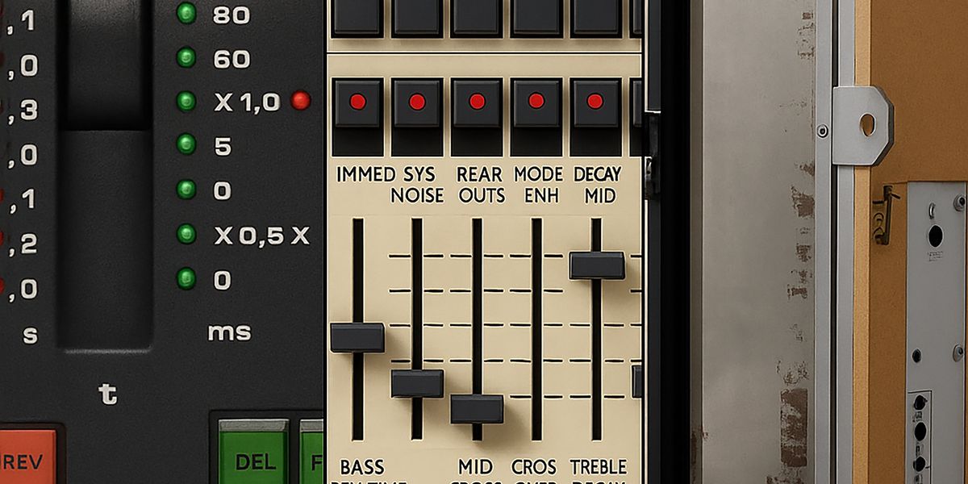The image size is (968, 484).
Task: Grab the BASS slider handle
Action: click(x=357, y=337)
